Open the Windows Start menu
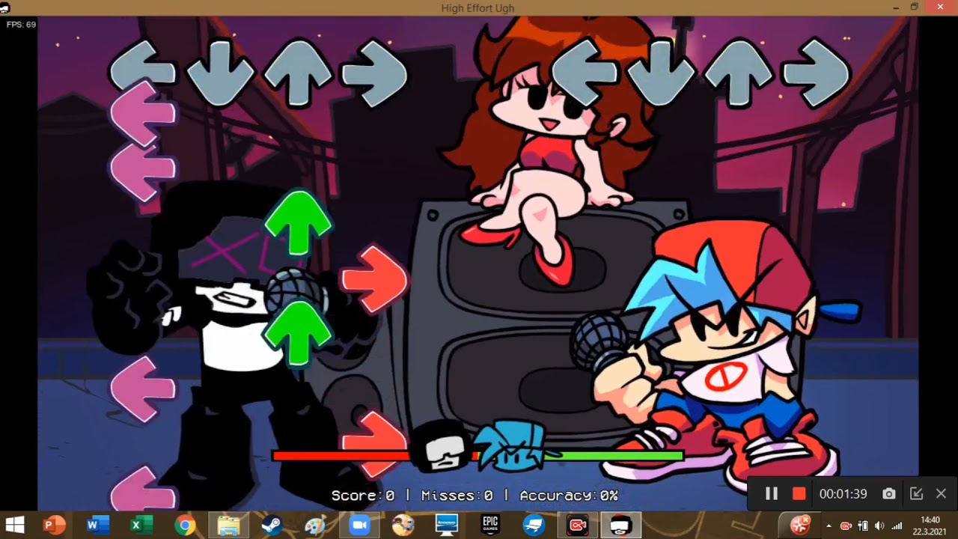958x539 pixels. click(14, 525)
